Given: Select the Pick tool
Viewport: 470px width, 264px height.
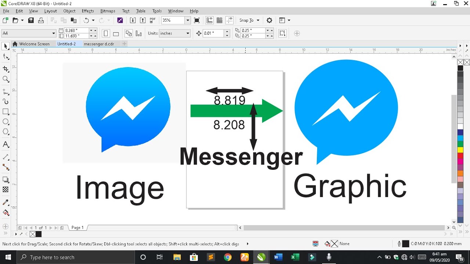Looking at the screenshot, I should click(6, 47).
